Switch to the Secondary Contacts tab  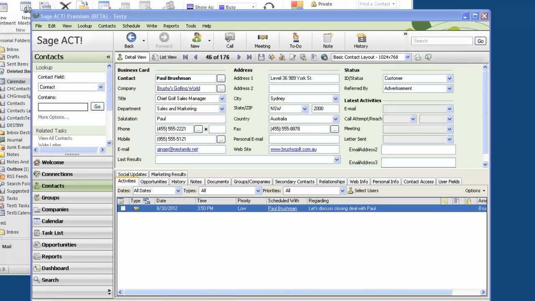pyautogui.click(x=295, y=181)
